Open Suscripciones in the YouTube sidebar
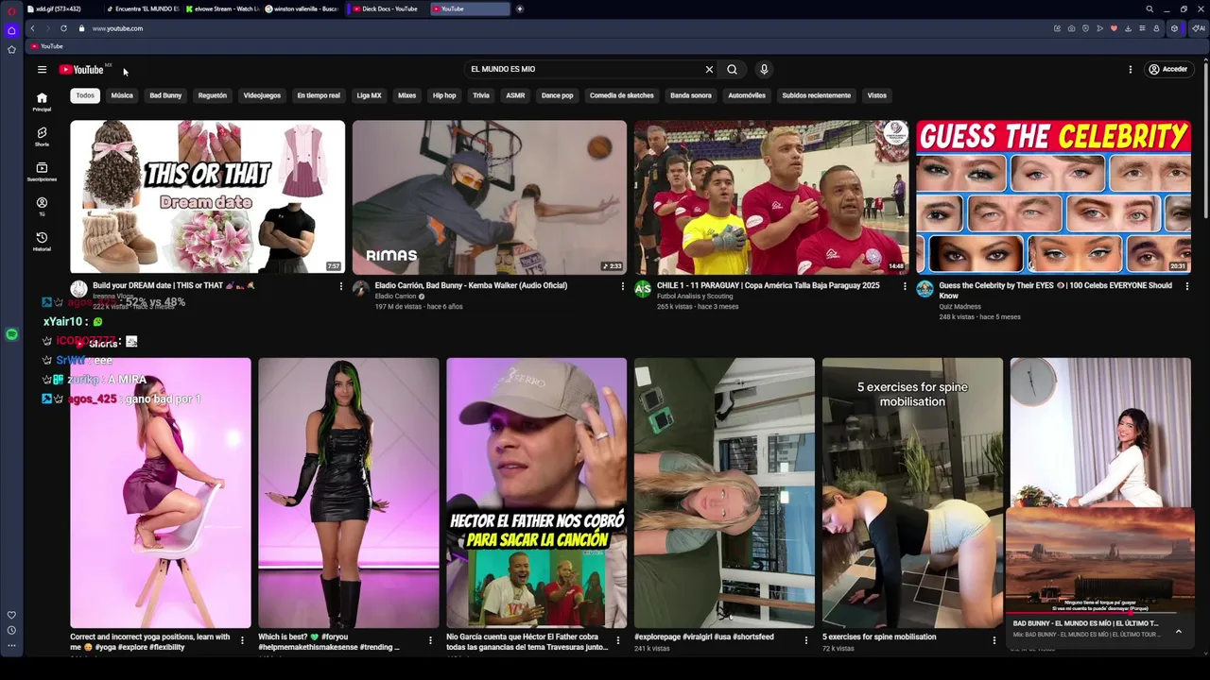 (42, 172)
